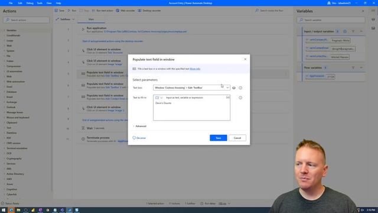Open the Help menu

coord(58,3)
